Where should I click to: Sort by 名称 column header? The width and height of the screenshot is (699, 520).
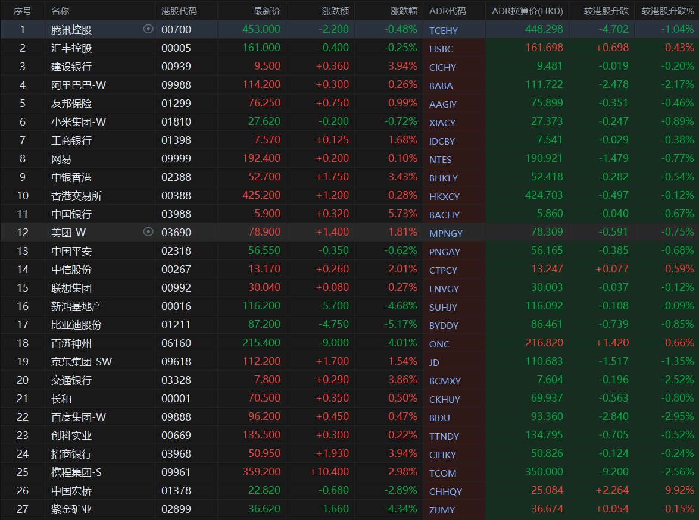point(60,11)
